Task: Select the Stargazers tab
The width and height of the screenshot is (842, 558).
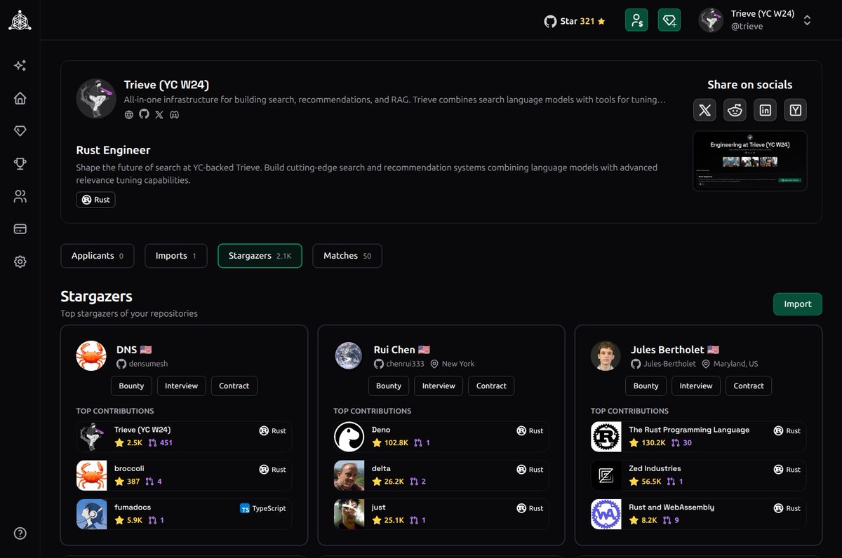Action: pos(260,256)
